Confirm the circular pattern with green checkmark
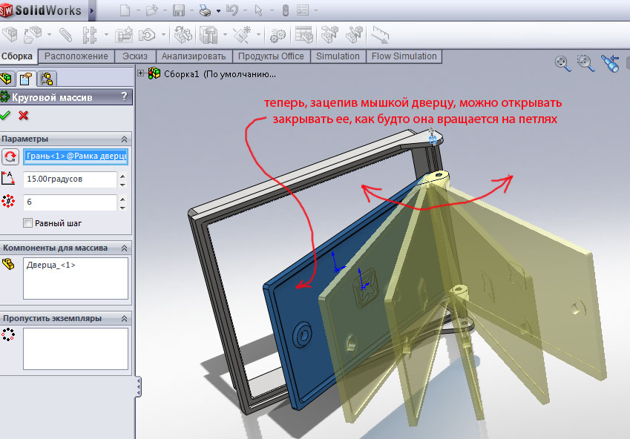Screen dimensions: 630x439 pos(6,115)
